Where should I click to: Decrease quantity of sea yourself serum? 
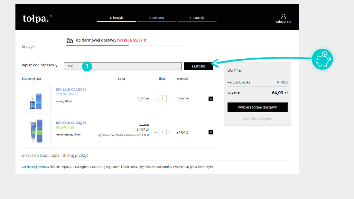pyautogui.click(x=155, y=99)
